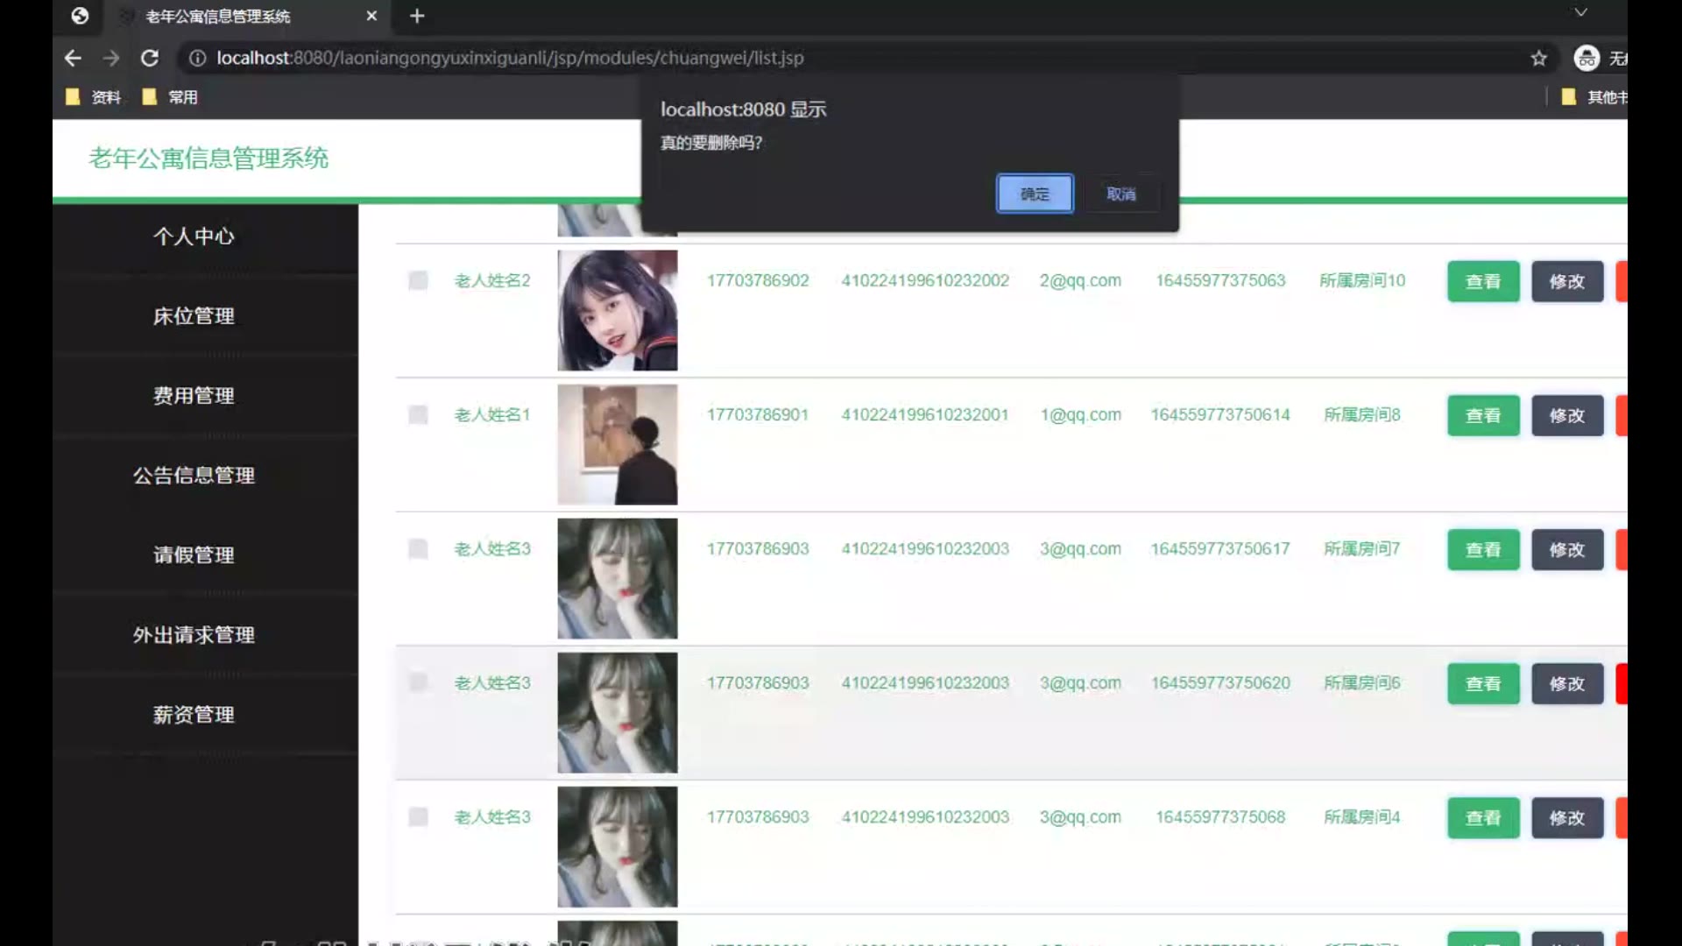Click the red delete button in 所属房间6 row

tap(1622, 683)
